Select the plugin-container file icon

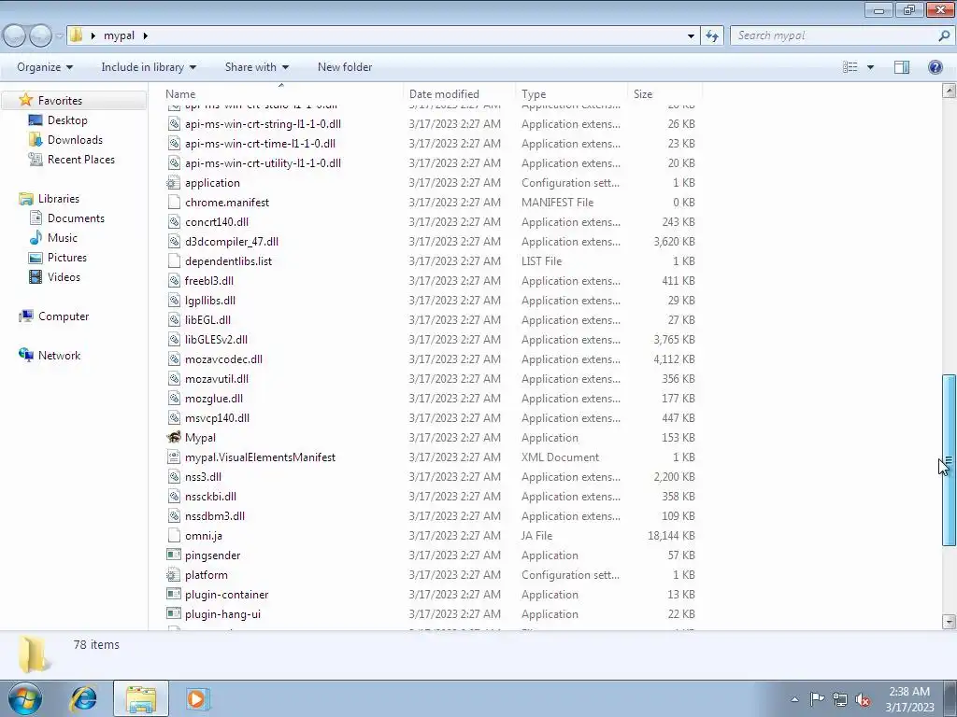(x=174, y=594)
